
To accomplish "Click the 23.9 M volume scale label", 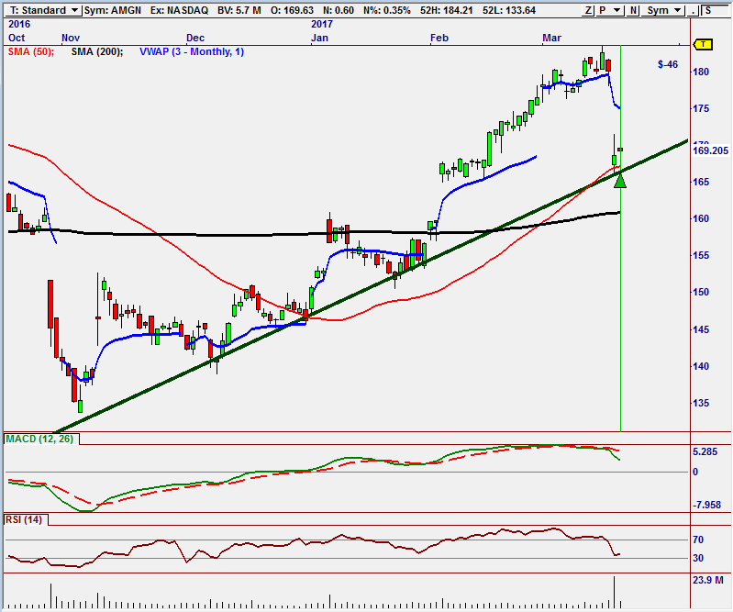I will click(x=707, y=580).
